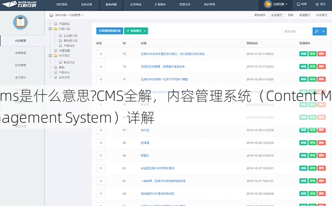Viewport: 332px width, 206px height.
Task: Select 来源管理 in the left sidebar
Action: (x=21, y=53)
